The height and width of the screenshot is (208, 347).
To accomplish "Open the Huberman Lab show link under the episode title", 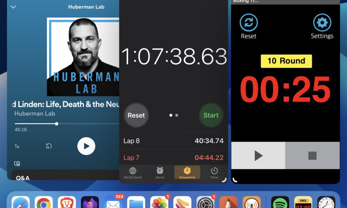I will pyautogui.click(x=34, y=114).
